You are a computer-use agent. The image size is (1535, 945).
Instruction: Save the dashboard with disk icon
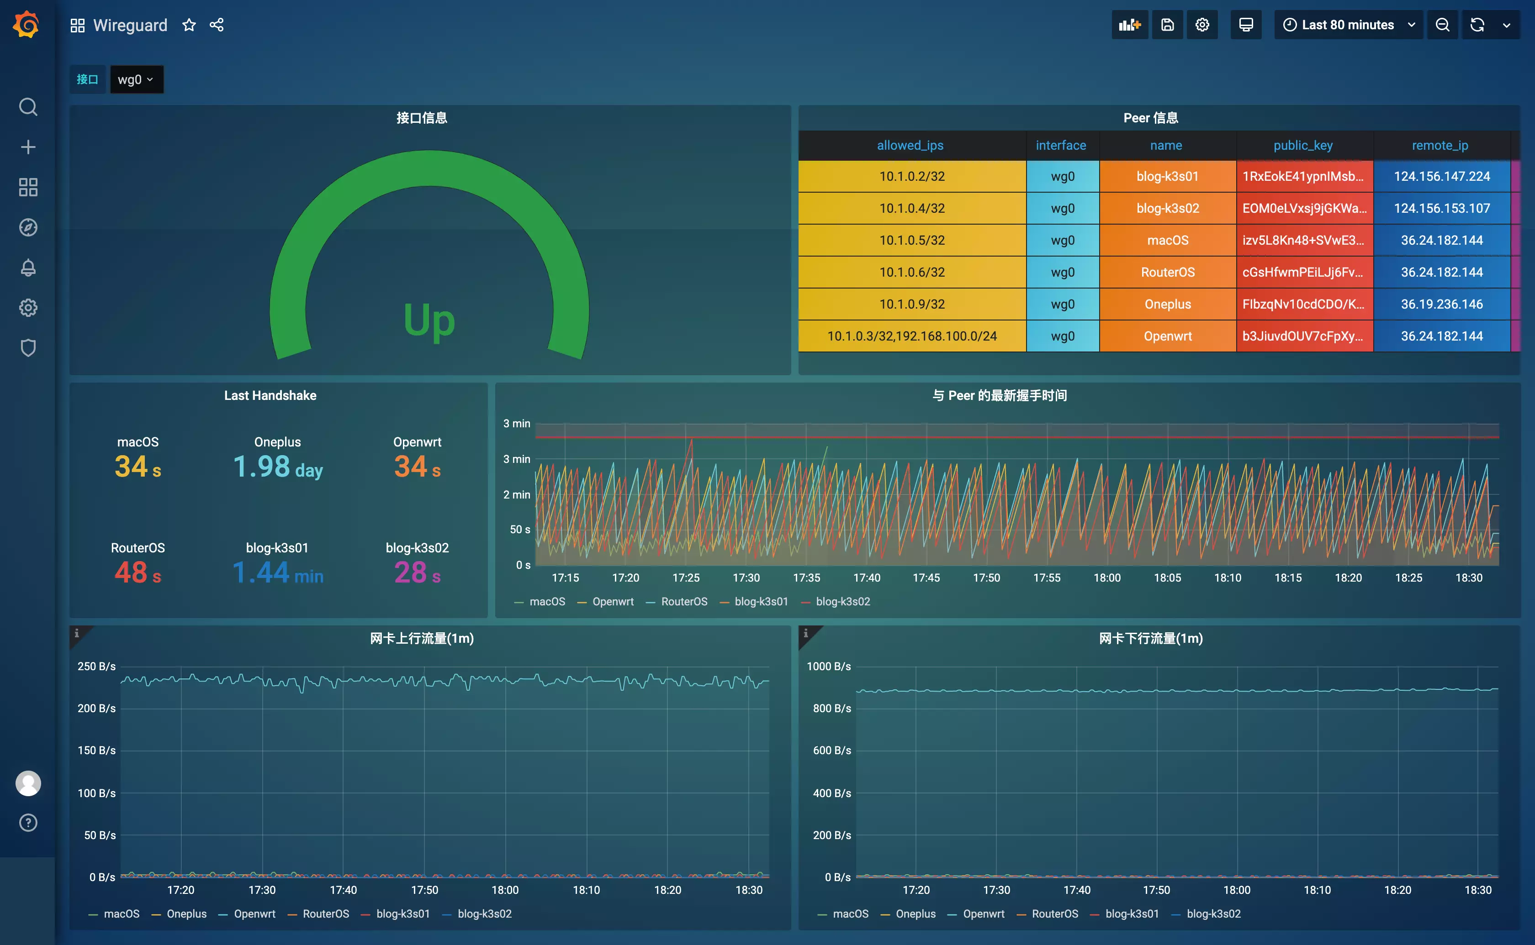pyautogui.click(x=1167, y=25)
